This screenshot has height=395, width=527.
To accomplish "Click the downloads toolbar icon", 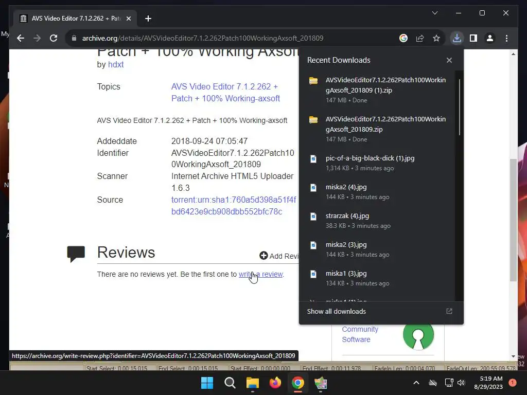I will tap(457, 38).
